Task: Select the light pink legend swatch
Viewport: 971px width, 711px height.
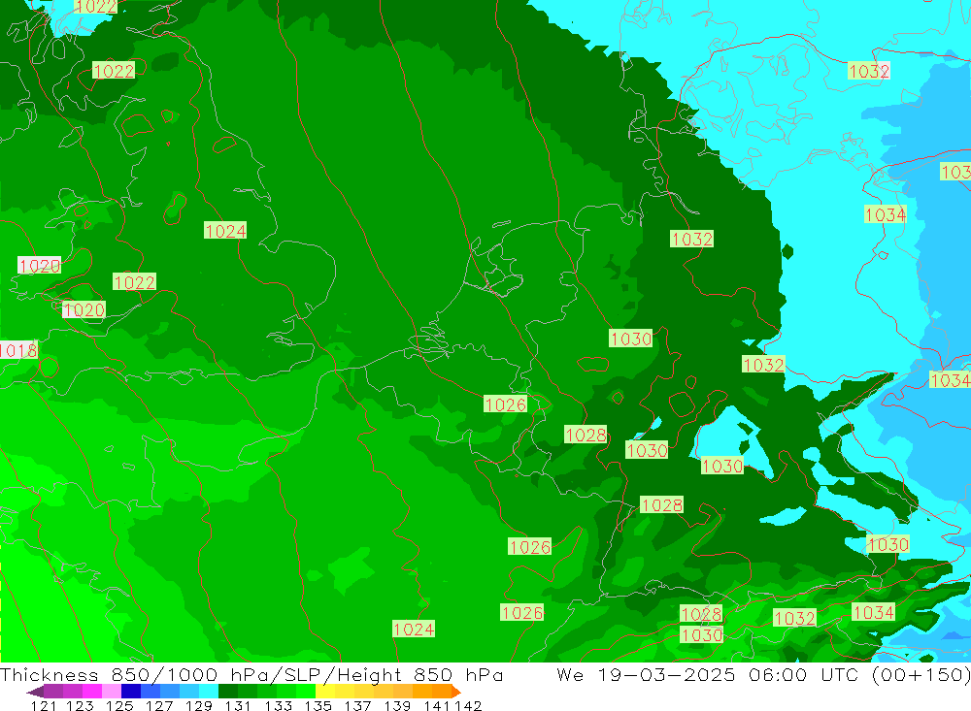Action: pos(112,692)
